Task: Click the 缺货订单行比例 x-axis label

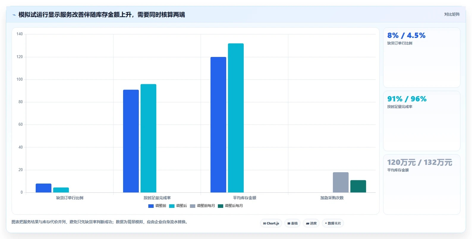Action: tap(70, 198)
